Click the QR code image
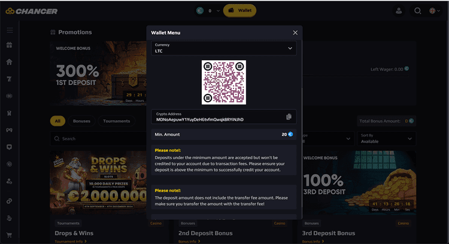Screen dimensions: 449x244 pos(224,83)
